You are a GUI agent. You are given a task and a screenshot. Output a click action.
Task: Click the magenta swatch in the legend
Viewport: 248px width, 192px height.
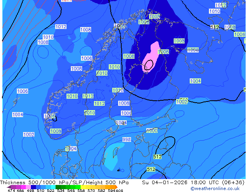pyautogui.click(x=23, y=187)
